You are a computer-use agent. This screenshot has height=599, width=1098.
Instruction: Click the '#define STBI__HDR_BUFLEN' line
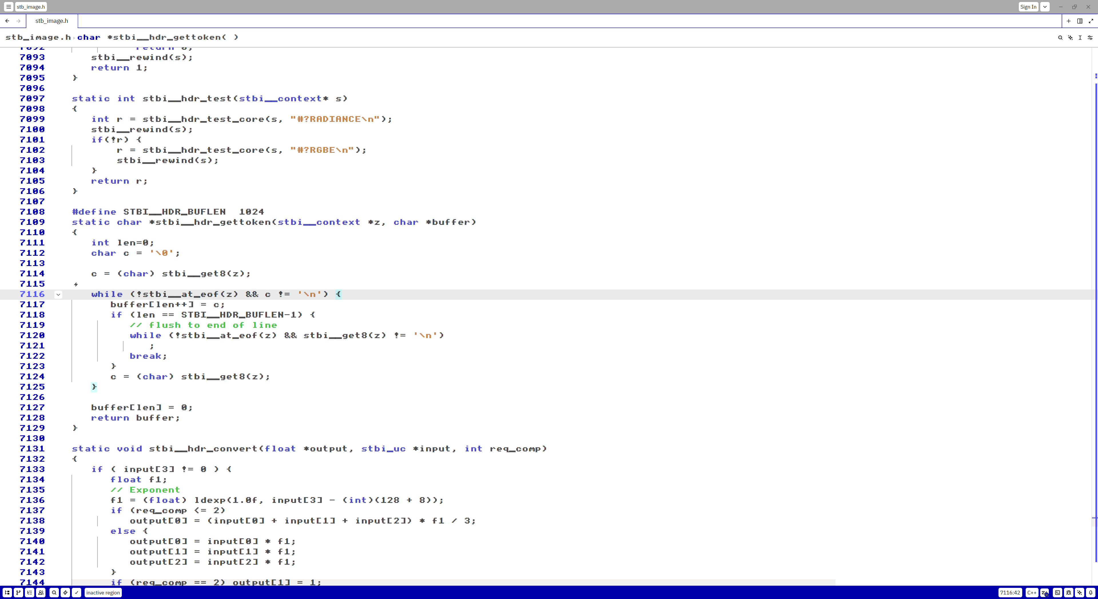click(168, 212)
